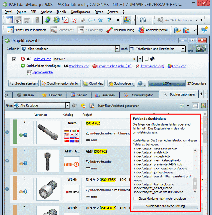This screenshot has height=215, width=212.
Task: Click the Geometrische Suche (3D) link
Action: 114,66
